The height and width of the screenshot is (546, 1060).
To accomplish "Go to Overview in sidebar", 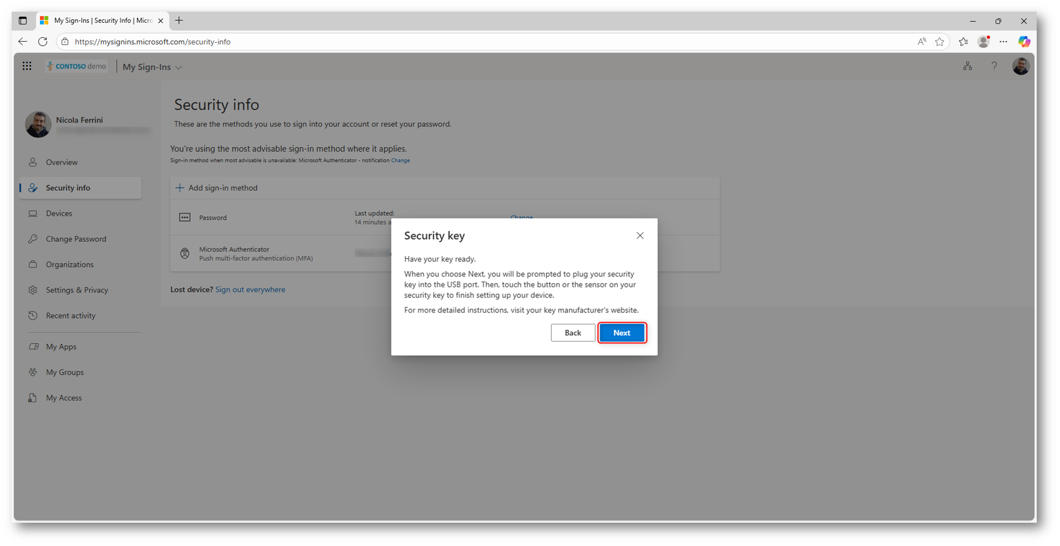I will click(x=80, y=163).
